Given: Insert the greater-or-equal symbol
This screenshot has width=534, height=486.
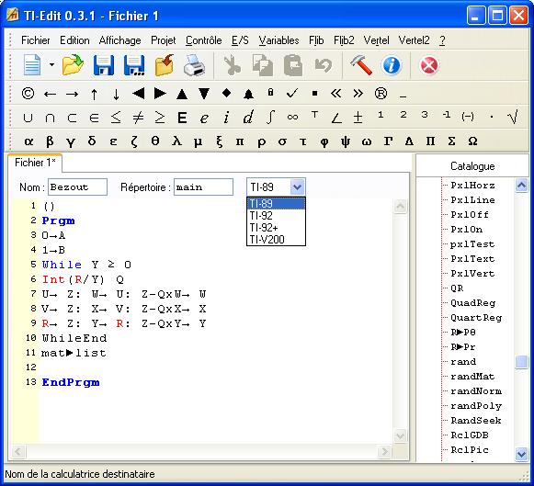Looking at the screenshot, I should pyautogui.click(x=160, y=118).
